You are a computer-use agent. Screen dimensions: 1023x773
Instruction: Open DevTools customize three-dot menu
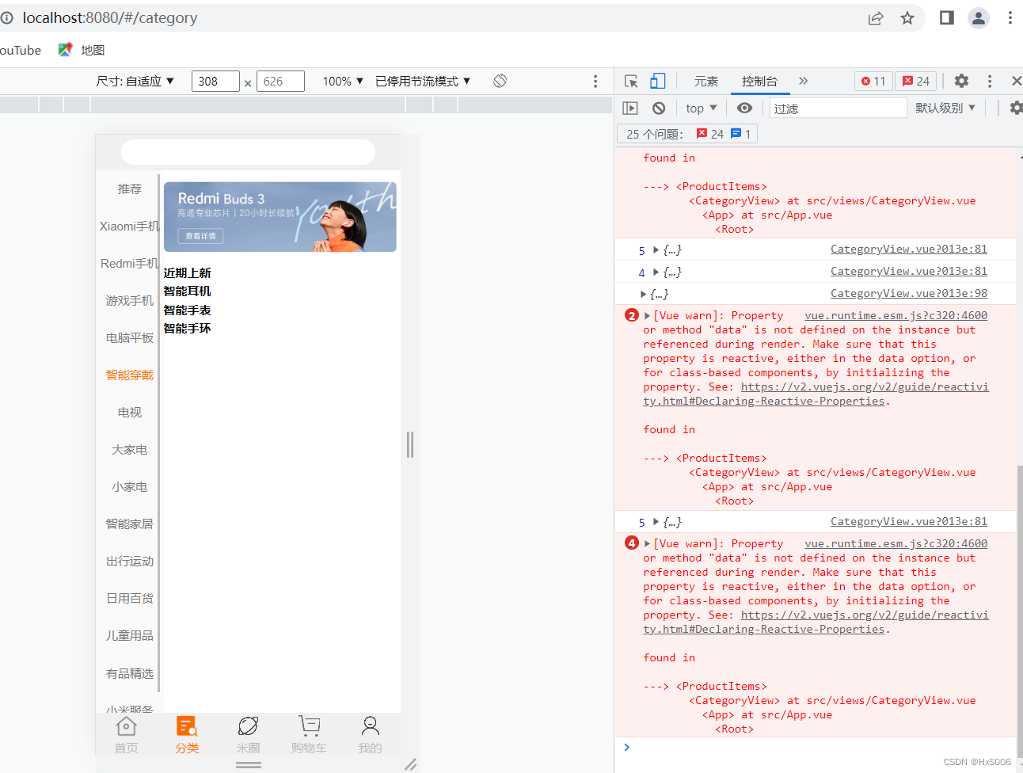click(989, 81)
